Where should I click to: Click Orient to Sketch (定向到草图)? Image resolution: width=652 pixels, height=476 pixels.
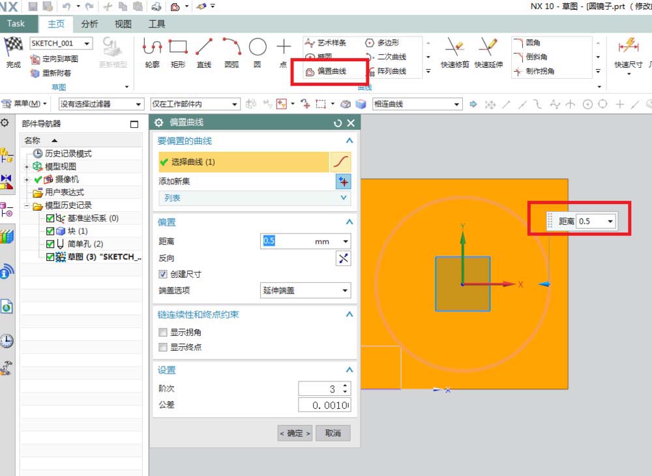click(x=55, y=59)
